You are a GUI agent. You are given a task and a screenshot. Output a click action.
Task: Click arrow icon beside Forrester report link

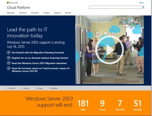[x=9, y=68]
